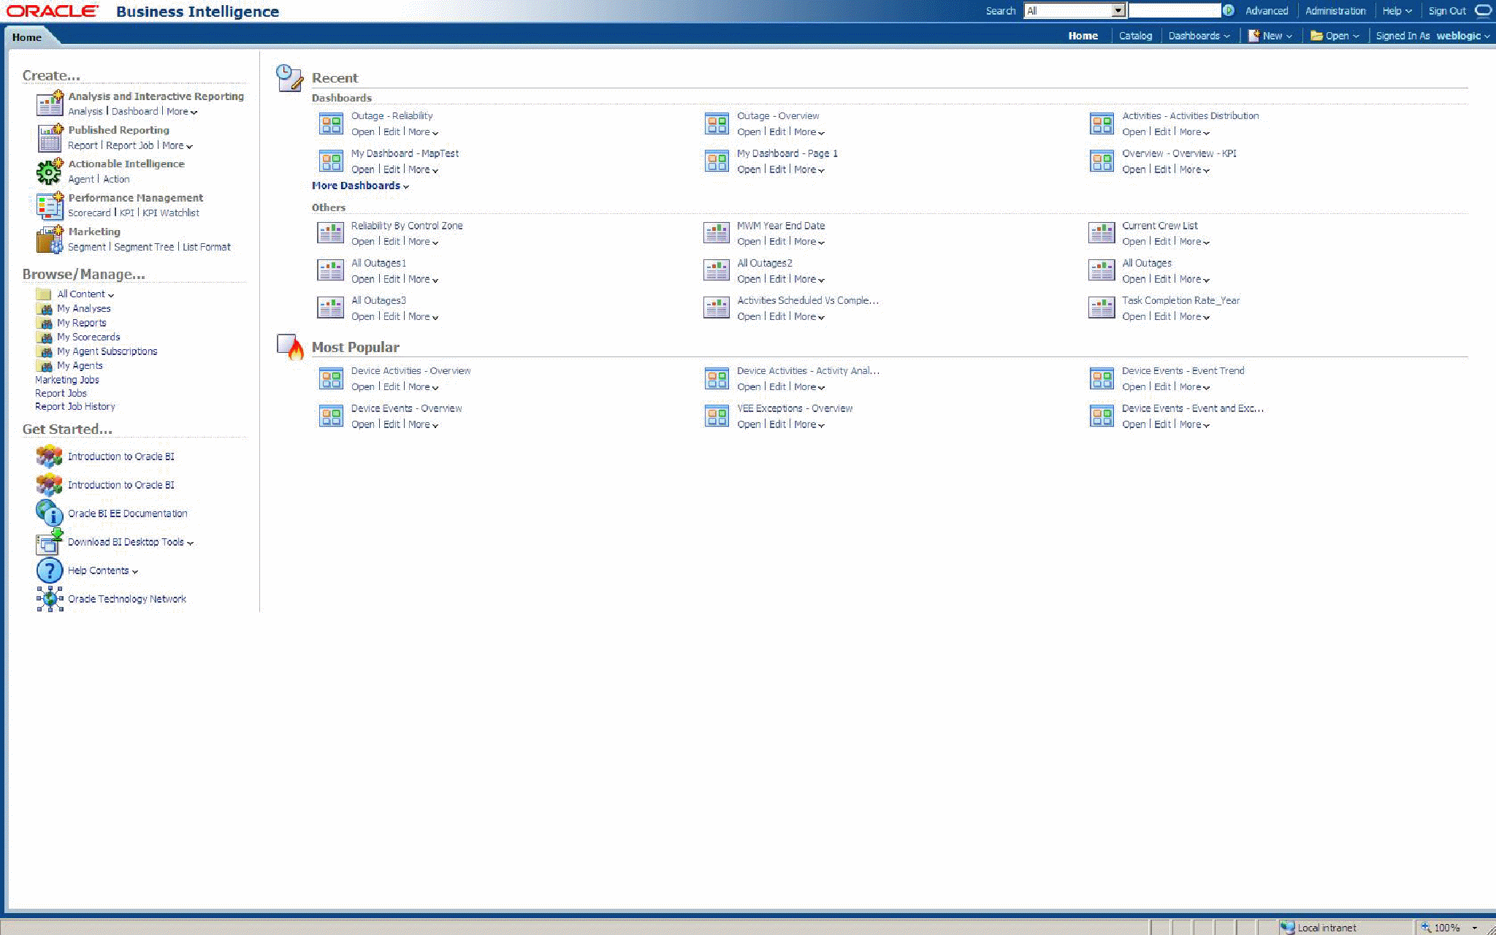Open the Outage - Overview dashboard
The width and height of the screenshot is (1496, 935).
pyautogui.click(x=749, y=132)
